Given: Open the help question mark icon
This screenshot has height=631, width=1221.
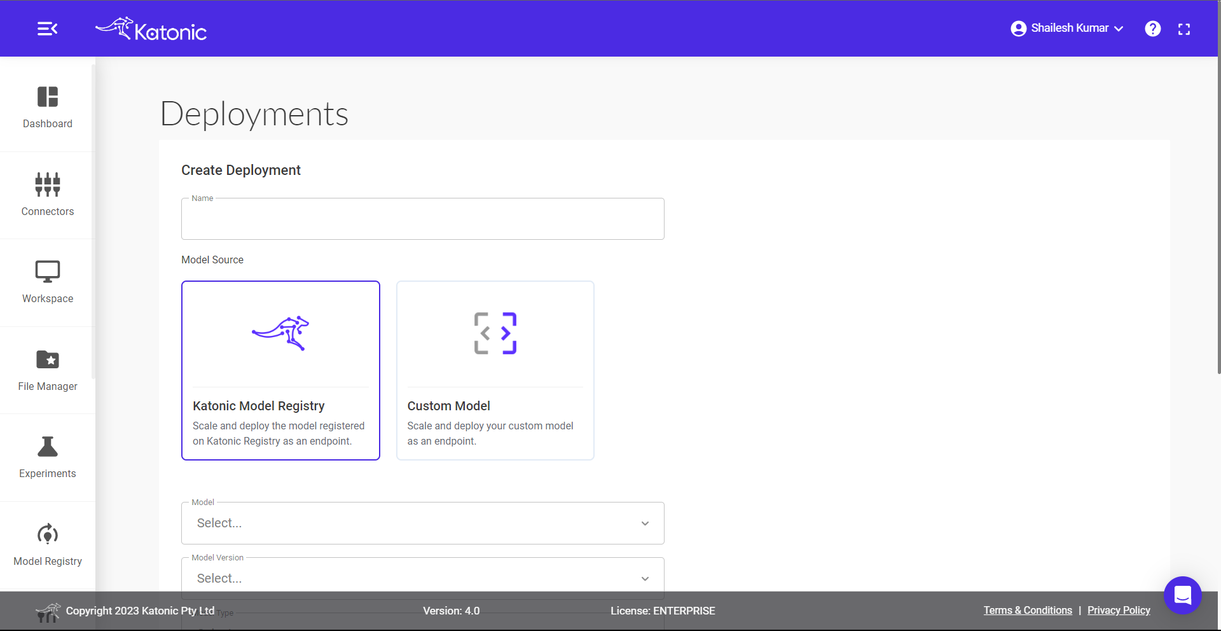Looking at the screenshot, I should pos(1152,29).
